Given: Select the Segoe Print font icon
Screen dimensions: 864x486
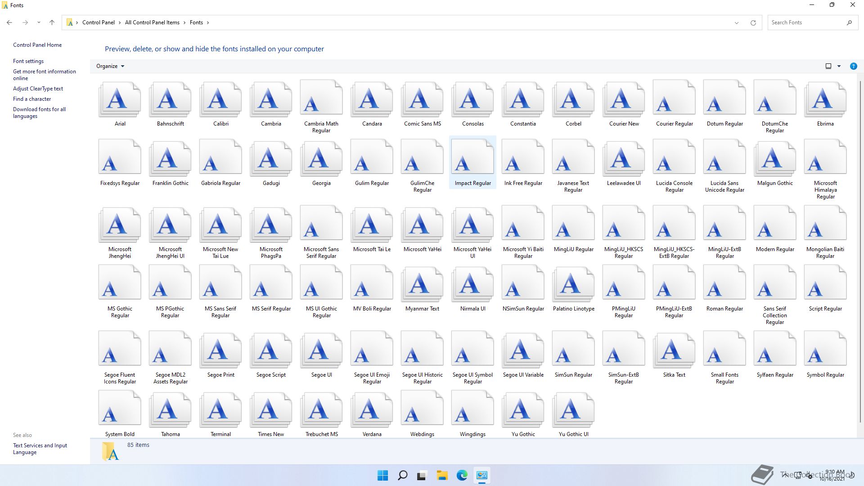Looking at the screenshot, I should pos(220,350).
